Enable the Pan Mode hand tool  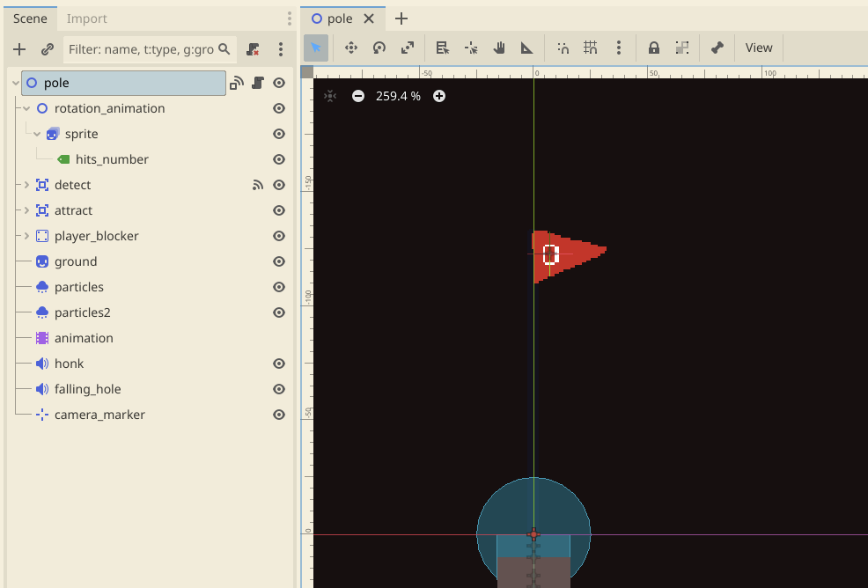tap(499, 48)
